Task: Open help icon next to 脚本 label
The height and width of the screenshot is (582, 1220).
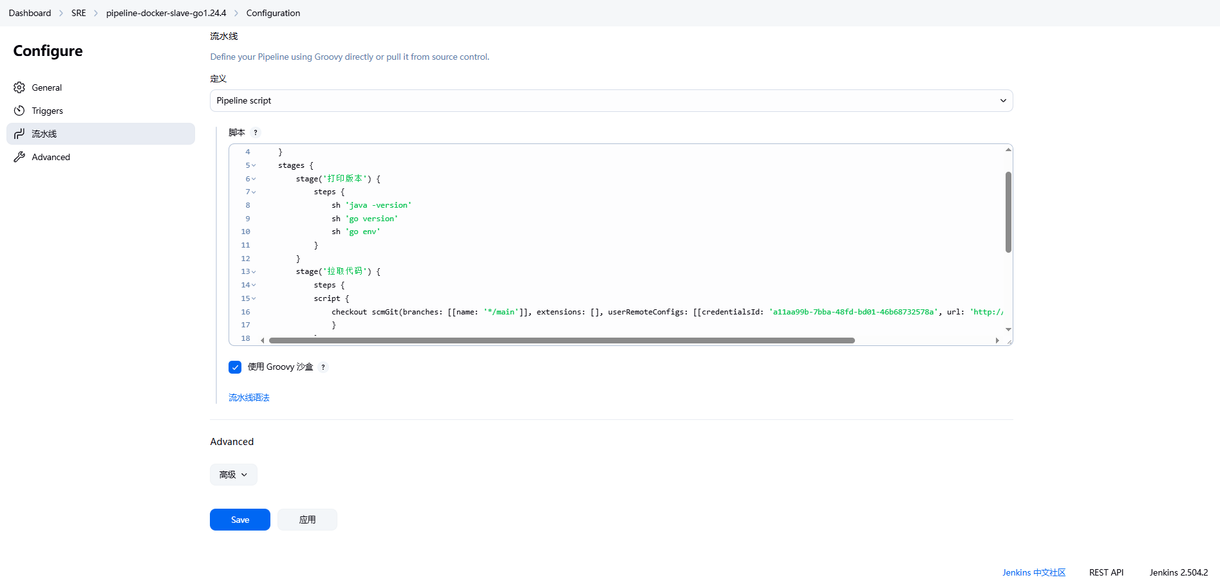Action: coord(256,132)
